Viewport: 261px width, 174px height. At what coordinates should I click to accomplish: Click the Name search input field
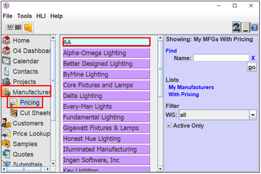click(x=221, y=58)
